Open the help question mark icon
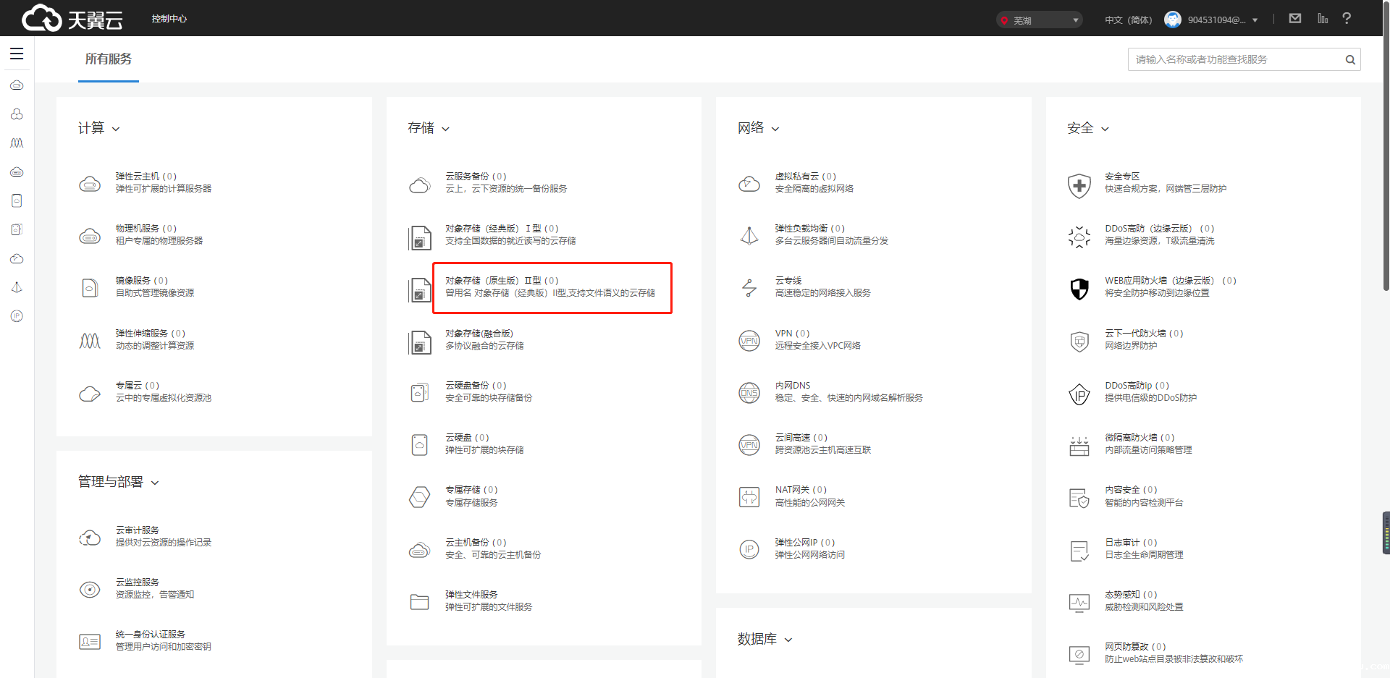 click(x=1347, y=19)
